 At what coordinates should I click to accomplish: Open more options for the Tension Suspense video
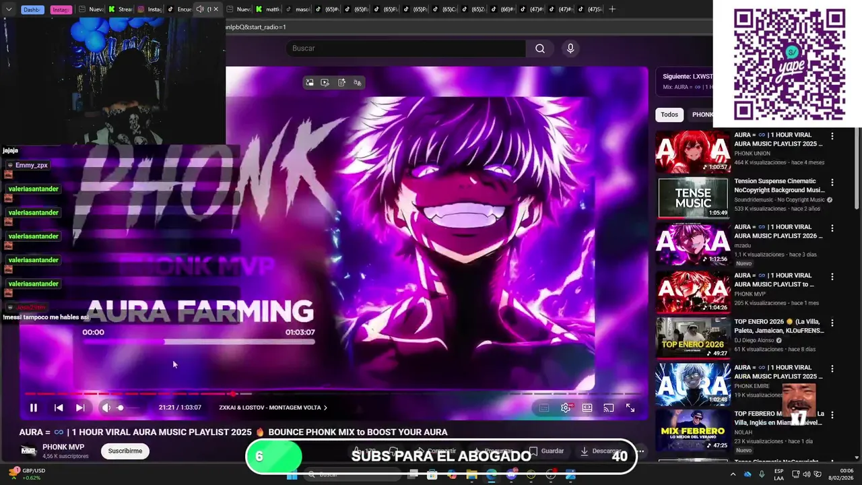pyautogui.click(x=832, y=182)
